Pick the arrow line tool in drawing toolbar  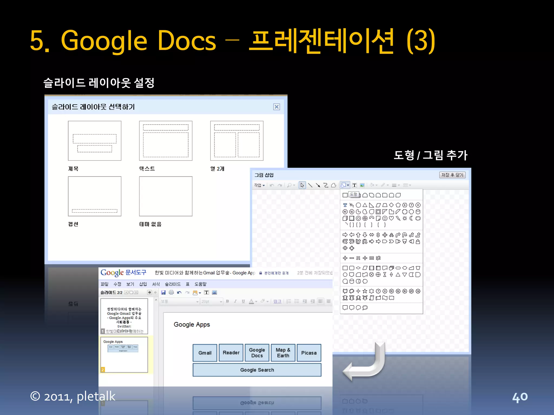tap(318, 185)
